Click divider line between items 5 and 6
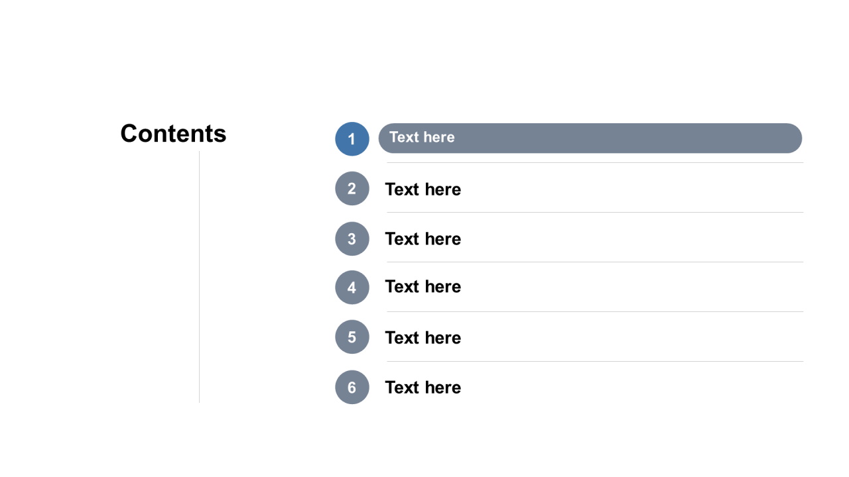The height and width of the screenshot is (477, 849). 595,362
